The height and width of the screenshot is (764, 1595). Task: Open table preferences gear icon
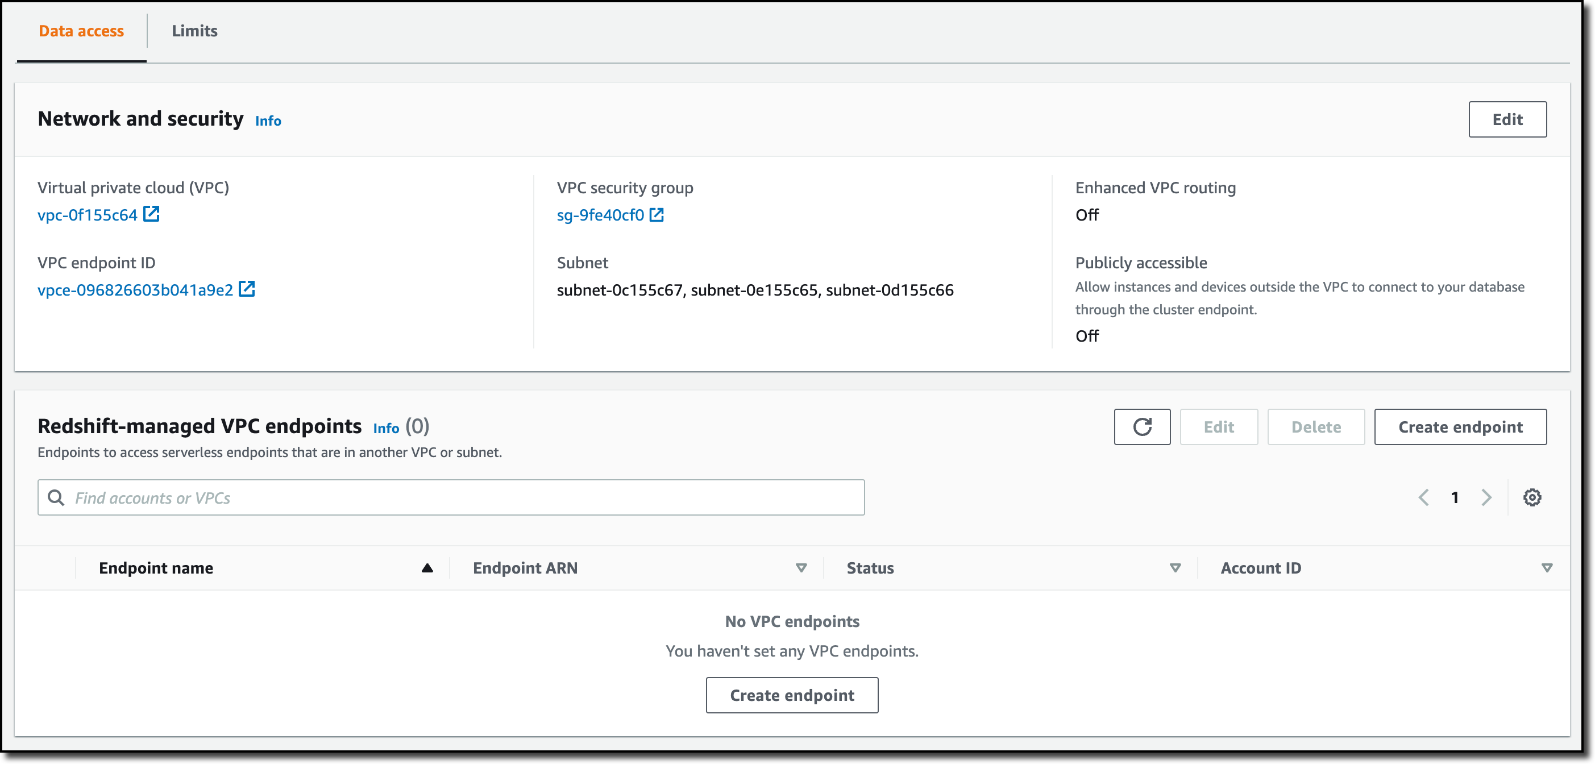pos(1532,497)
